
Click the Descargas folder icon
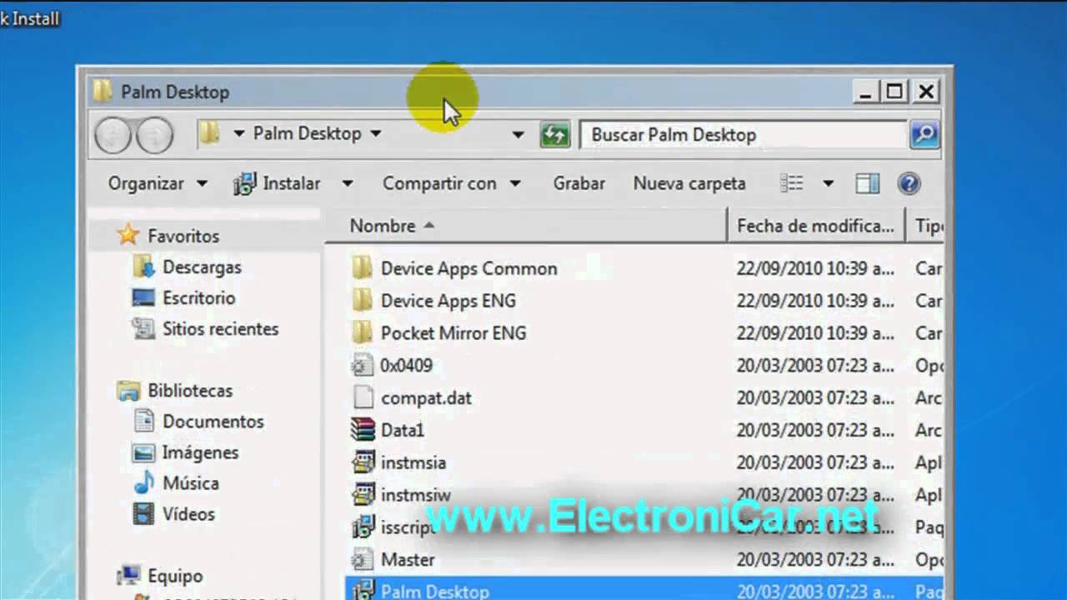pyautogui.click(x=143, y=267)
